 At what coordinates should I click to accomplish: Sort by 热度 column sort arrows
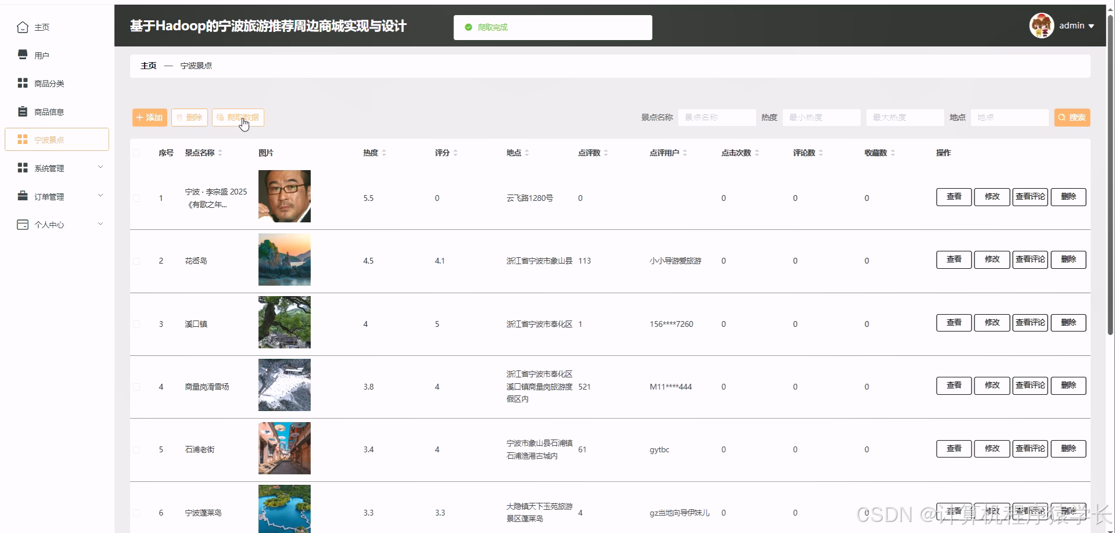(x=384, y=153)
